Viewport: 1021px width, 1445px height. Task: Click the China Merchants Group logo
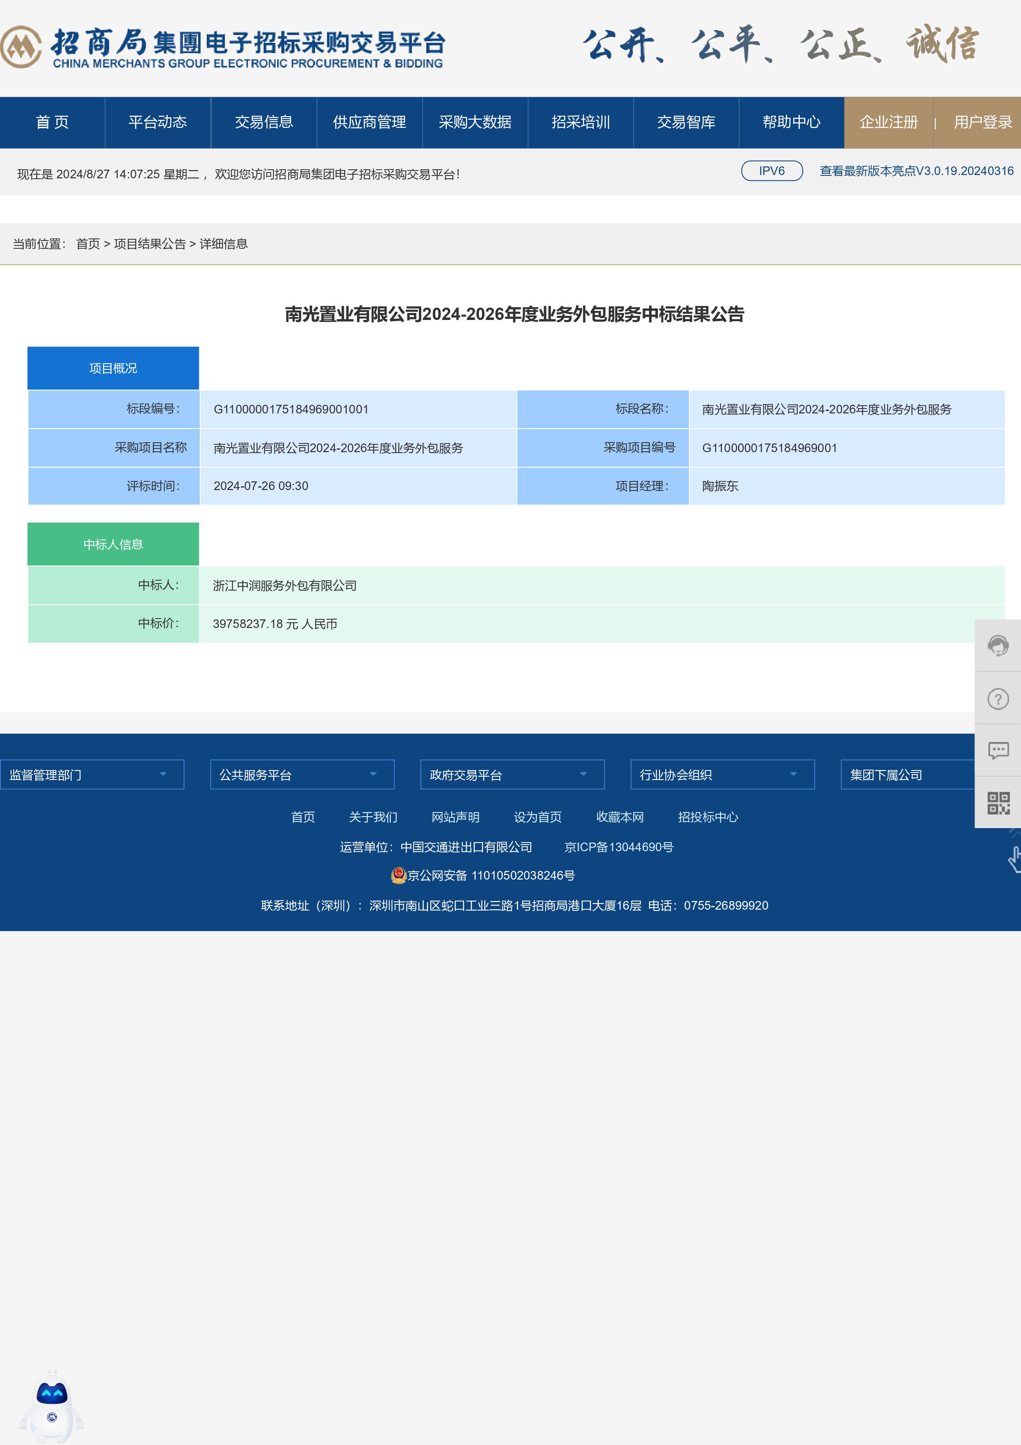(x=21, y=47)
